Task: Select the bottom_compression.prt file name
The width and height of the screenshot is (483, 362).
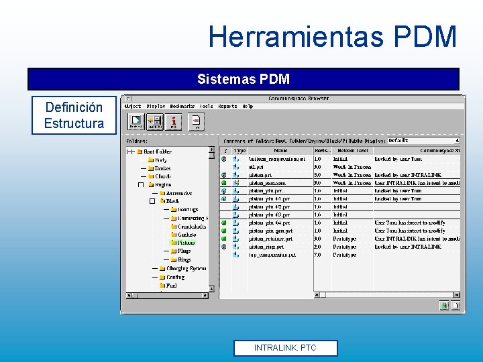Action: point(277,159)
